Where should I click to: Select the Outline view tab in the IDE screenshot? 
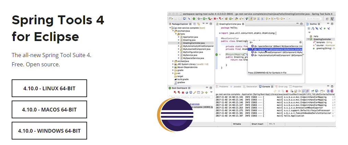[313, 24]
